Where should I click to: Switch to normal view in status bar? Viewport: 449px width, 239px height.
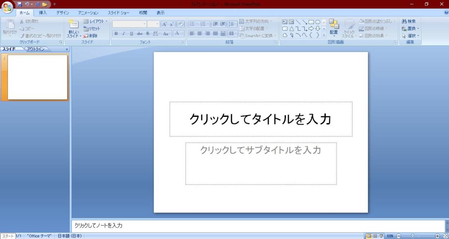[369, 236]
